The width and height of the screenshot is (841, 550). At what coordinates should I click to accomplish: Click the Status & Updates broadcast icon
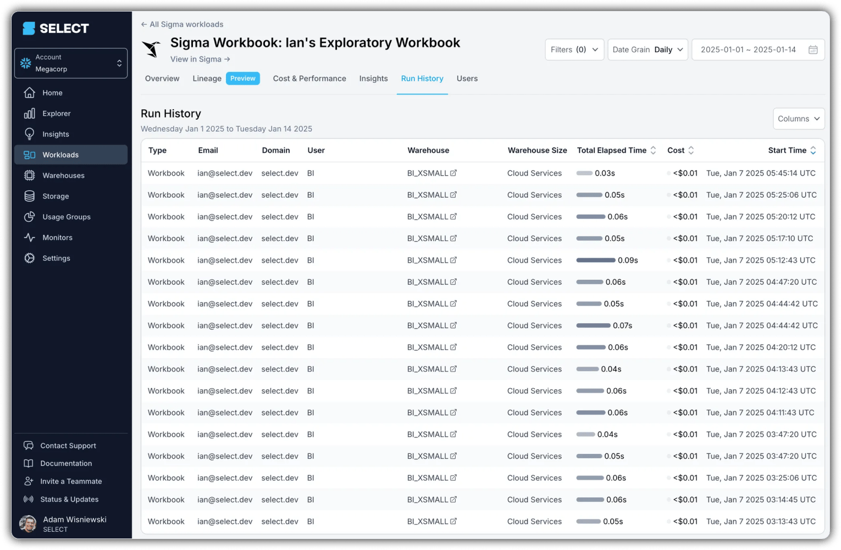point(29,500)
